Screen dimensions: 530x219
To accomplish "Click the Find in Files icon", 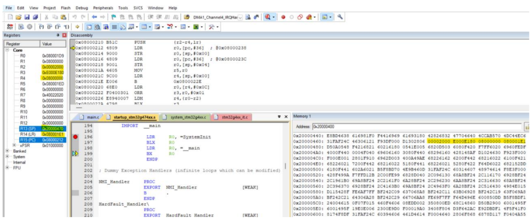I will click(186, 17).
